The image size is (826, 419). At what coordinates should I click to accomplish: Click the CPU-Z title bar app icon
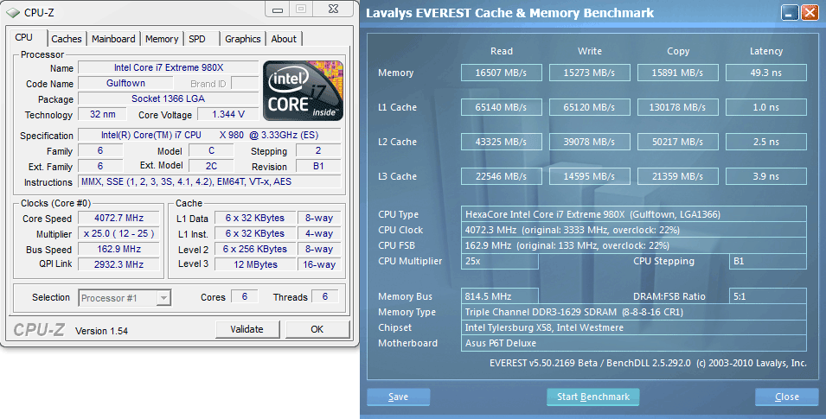point(13,11)
